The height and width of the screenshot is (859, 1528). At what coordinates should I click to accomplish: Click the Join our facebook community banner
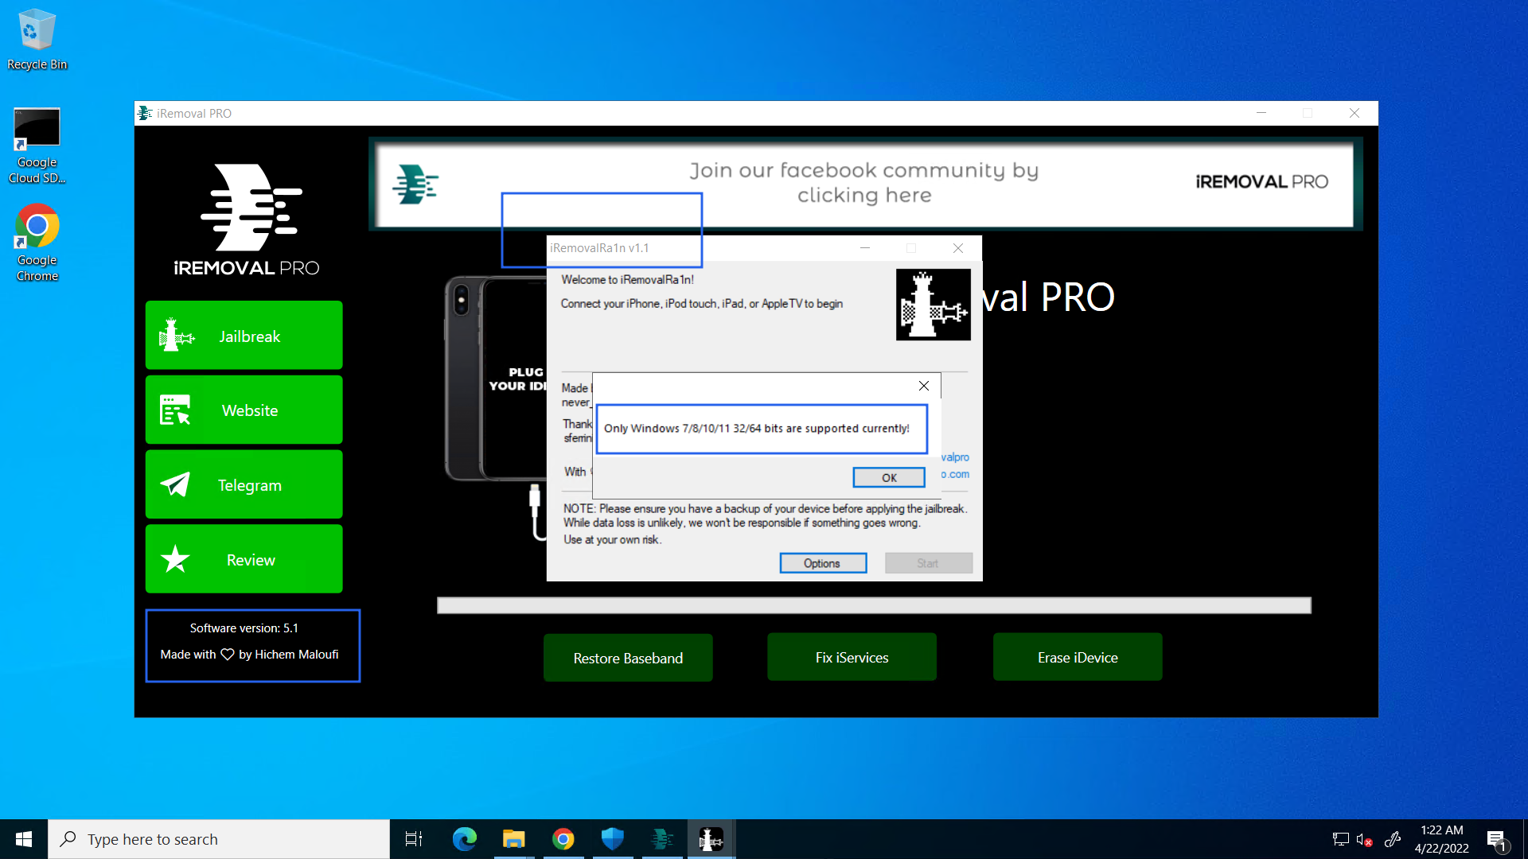coord(864,183)
